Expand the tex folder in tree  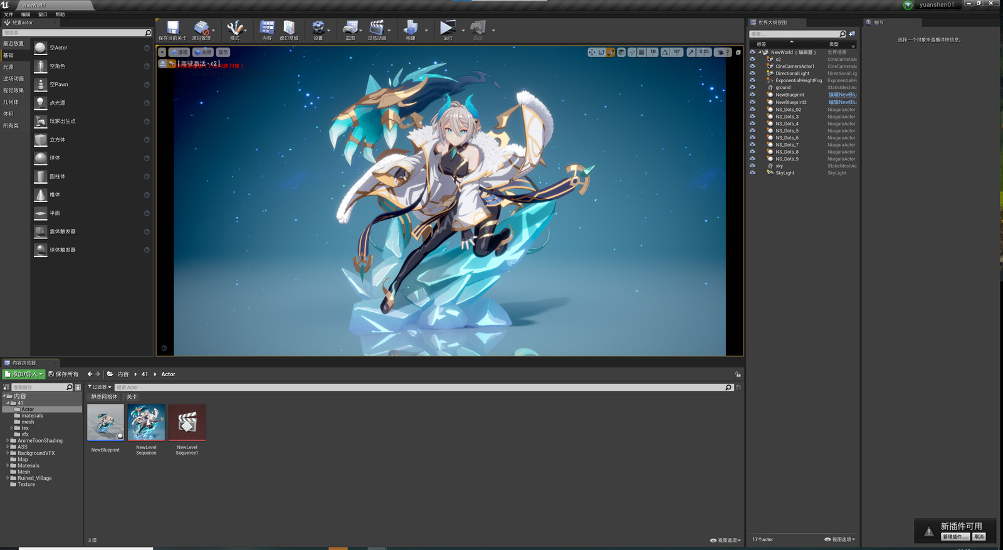click(11, 428)
